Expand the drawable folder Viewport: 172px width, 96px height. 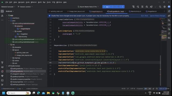(11, 47)
